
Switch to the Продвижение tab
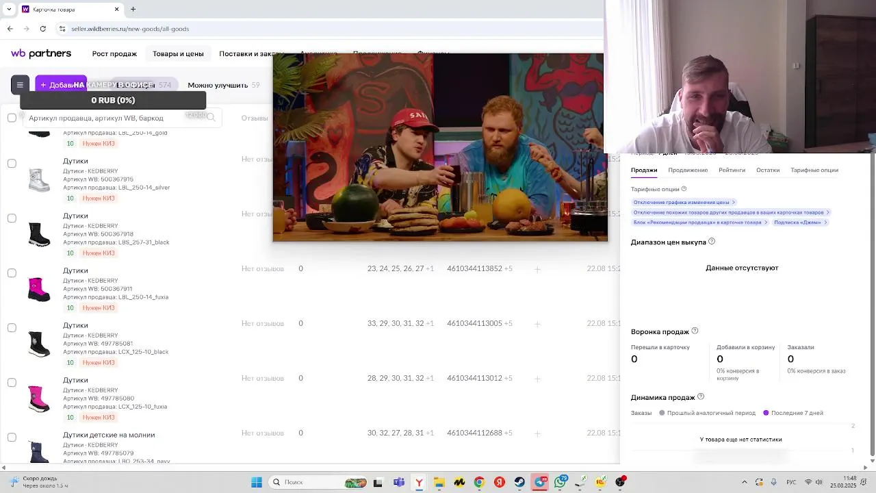(x=688, y=170)
